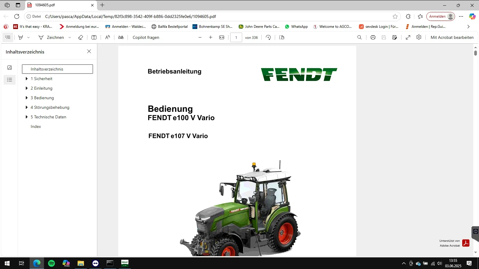Expand the 5 Technische Daten chapter
The height and width of the screenshot is (269, 479).
pyautogui.click(x=27, y=117)
